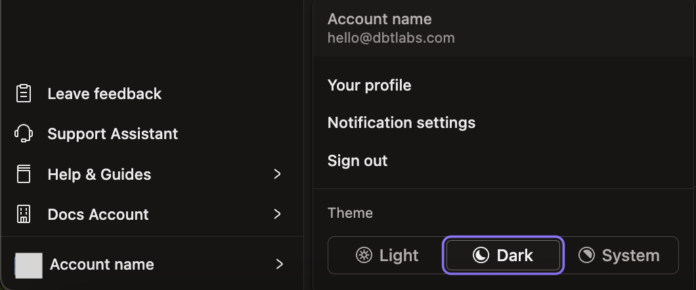Click the System theme half-circle icon
Viewport: 696px width, 290px height.
[x=586, y=255]
